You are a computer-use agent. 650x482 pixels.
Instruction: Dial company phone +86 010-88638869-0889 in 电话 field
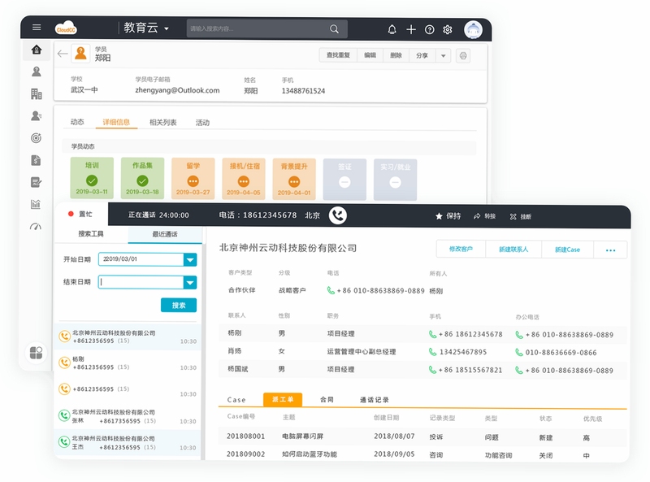[x=375, y=291]
